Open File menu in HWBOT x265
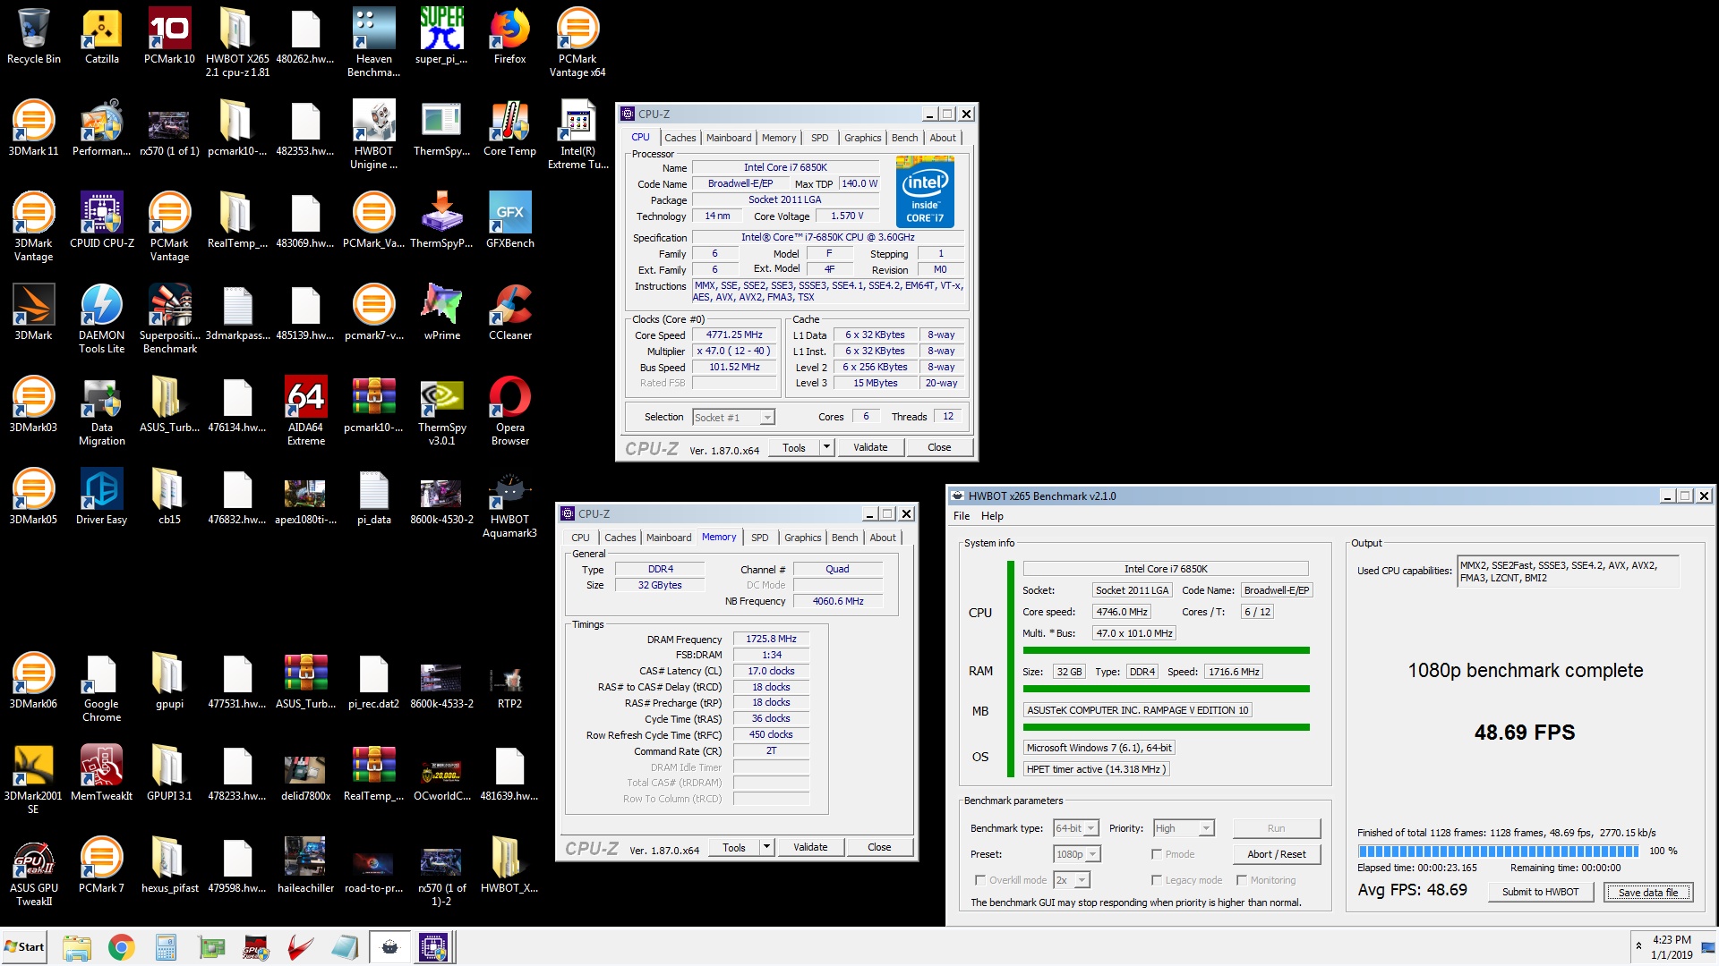 click(x=962, y=516)
